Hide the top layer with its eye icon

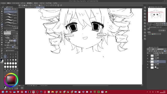pos(148,56)
